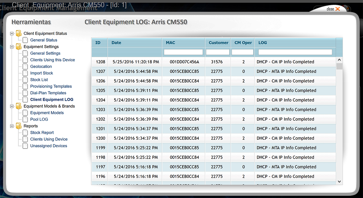Open Provisioning Templates in the sidebar

tap(51, 86)
